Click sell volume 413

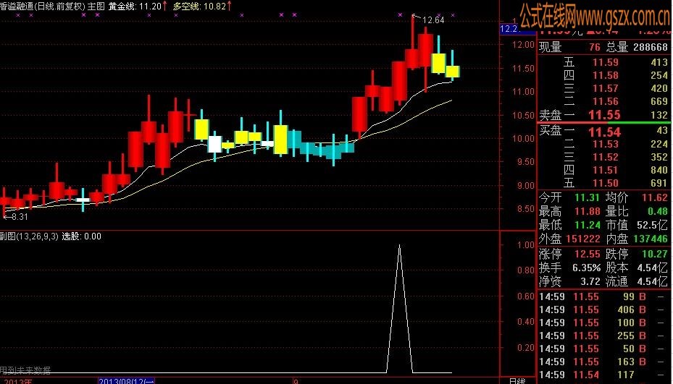(x=659, y=63)
